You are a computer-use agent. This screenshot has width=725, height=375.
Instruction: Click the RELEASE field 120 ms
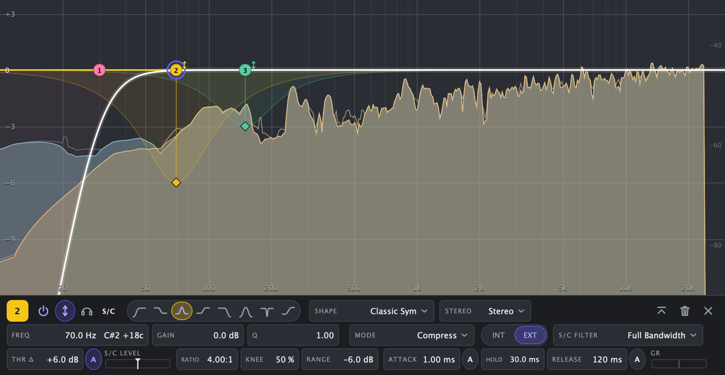587,360
